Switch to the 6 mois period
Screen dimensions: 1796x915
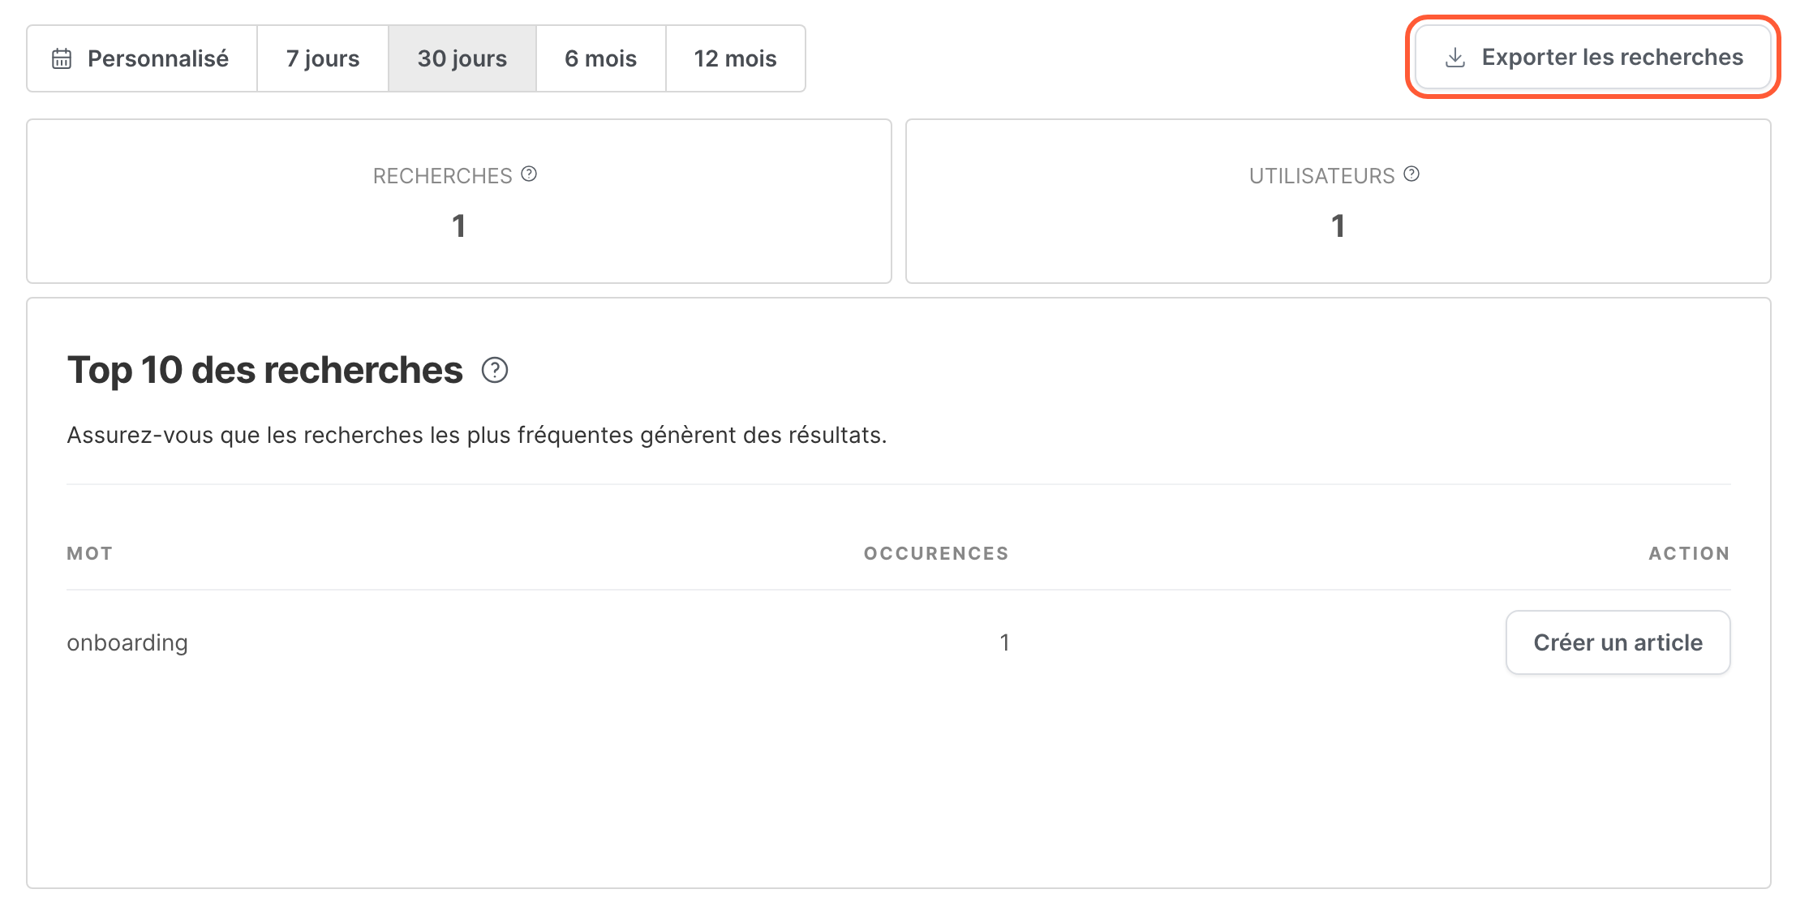601,58
